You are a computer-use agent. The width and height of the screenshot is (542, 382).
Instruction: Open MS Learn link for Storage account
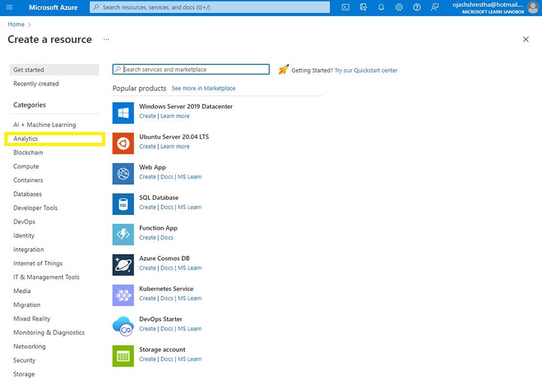189,359
